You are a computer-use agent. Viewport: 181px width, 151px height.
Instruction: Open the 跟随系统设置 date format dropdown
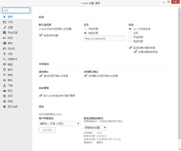click(x=95, y=128)
